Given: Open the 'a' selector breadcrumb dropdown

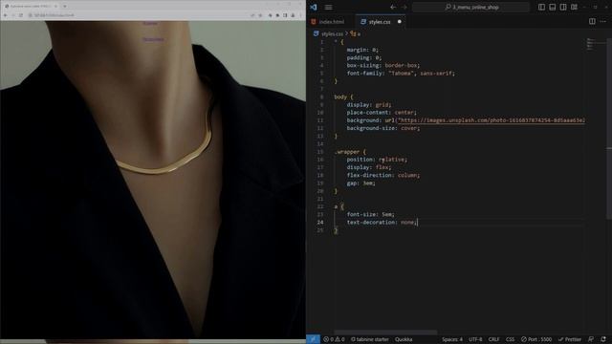Looking at the screenshot, I should pos(356,34).
